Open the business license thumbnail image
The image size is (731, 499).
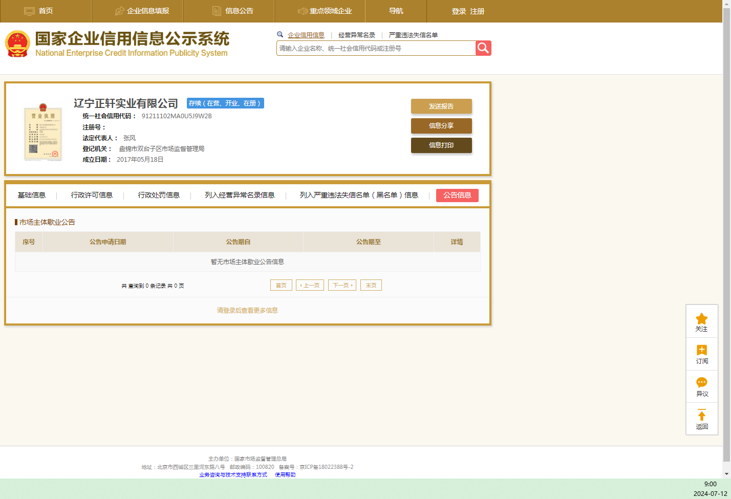(x=43, y=132)
